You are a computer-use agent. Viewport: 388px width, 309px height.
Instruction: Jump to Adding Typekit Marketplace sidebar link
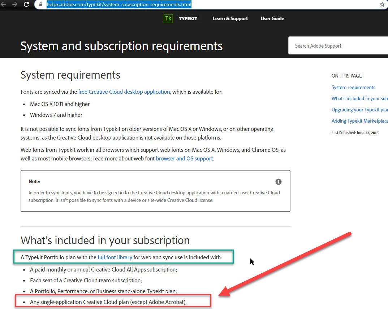(359, 121)
